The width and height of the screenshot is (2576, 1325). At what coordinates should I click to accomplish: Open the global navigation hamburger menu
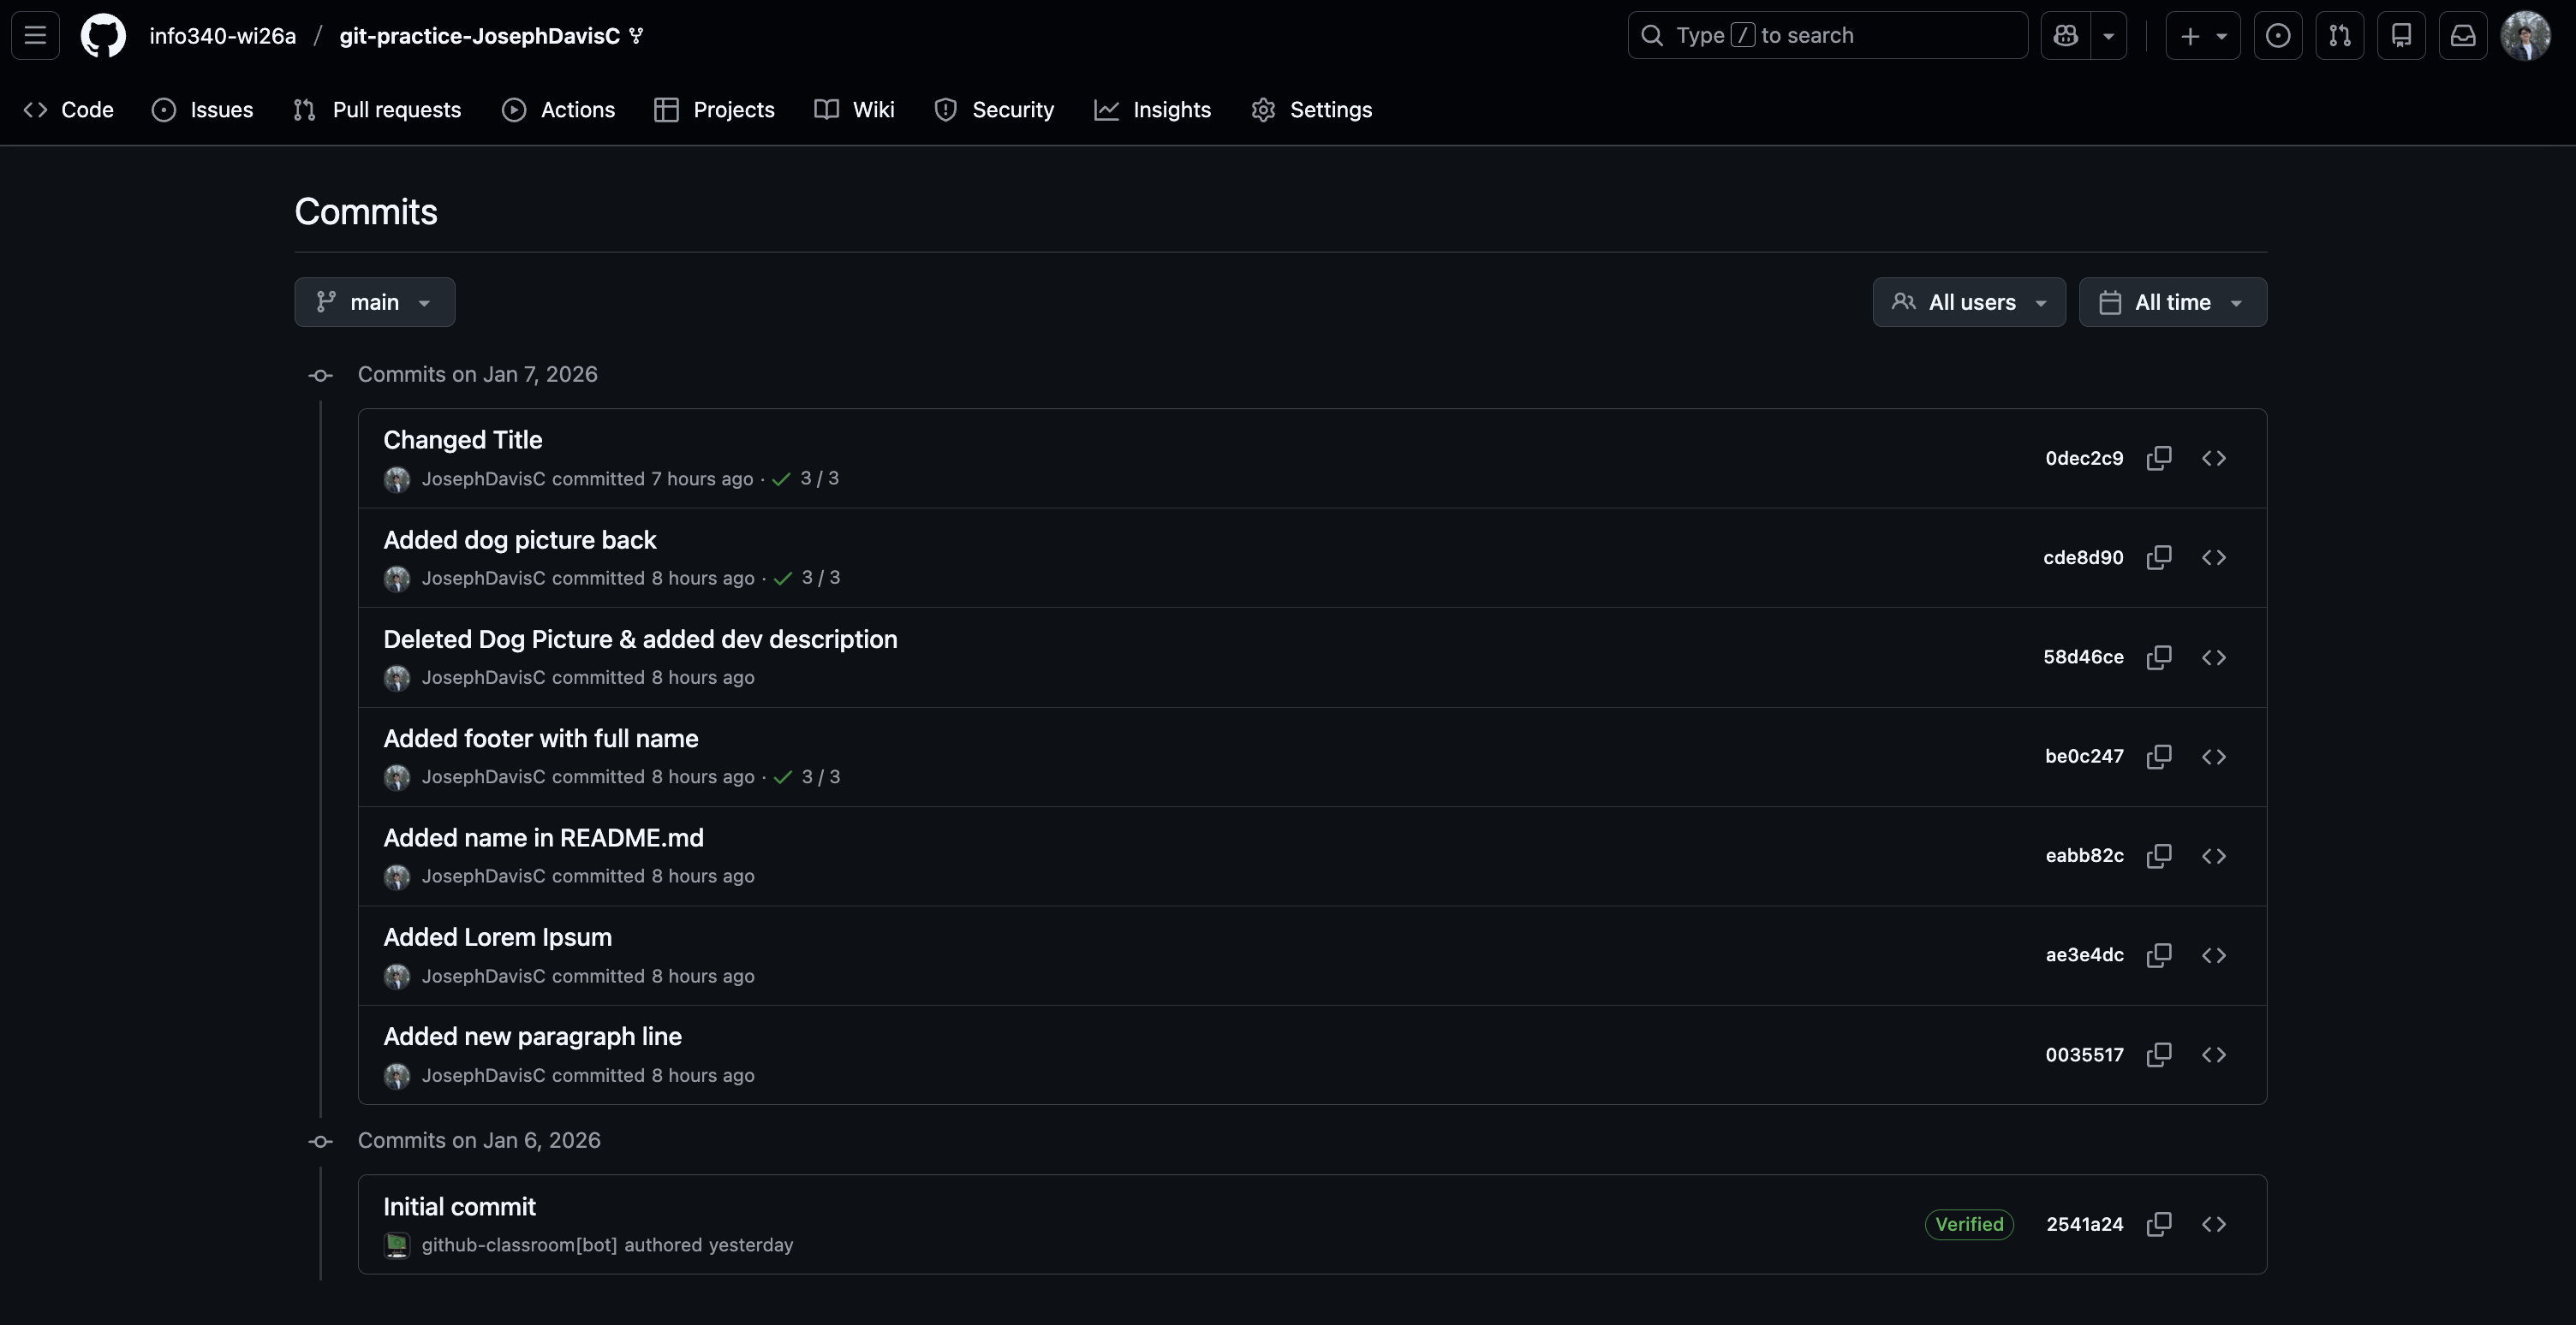[x=34, y=35]
